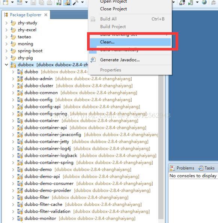Screen dimensions: 218x223
Task: Expand the dubbo-admin module
Action: (13, 79)
